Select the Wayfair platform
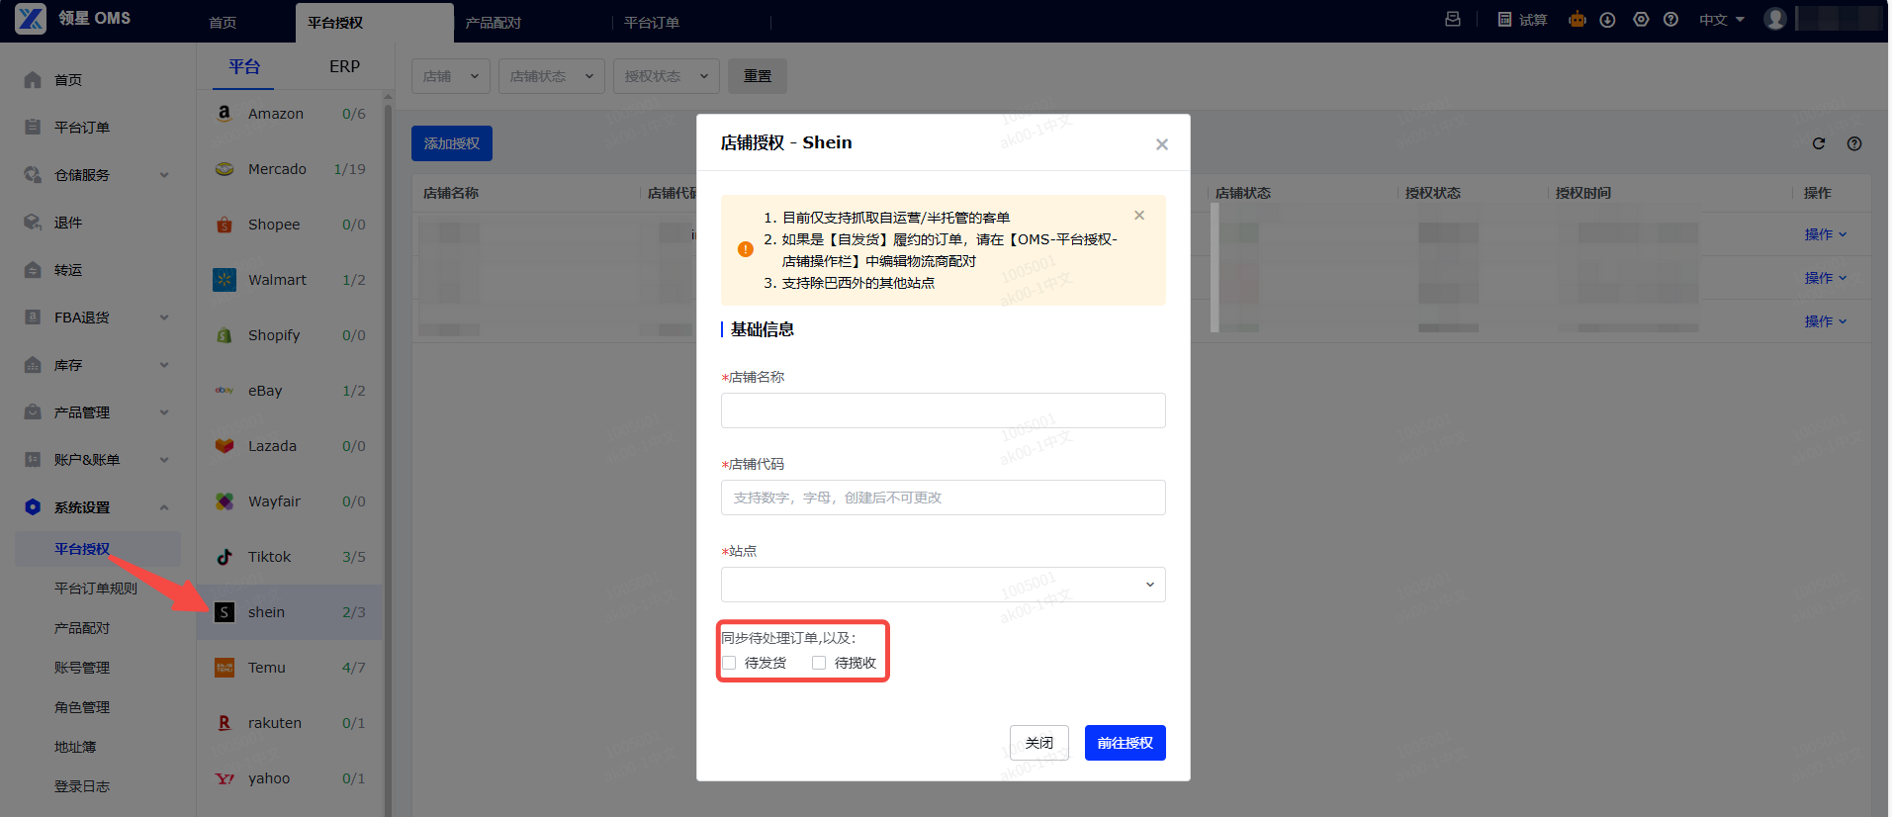1892x817 pixels. (x=289, y=501)
